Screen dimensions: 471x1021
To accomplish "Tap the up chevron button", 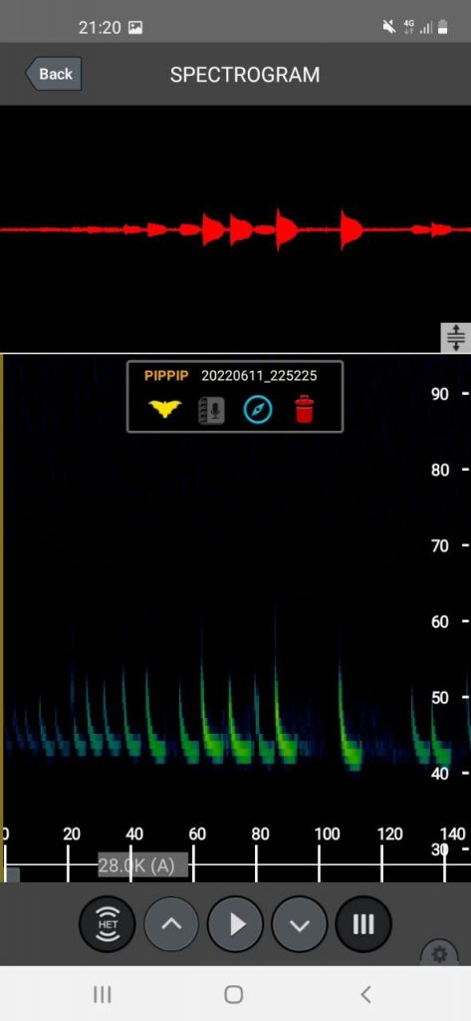I will [x=171, y=924].
